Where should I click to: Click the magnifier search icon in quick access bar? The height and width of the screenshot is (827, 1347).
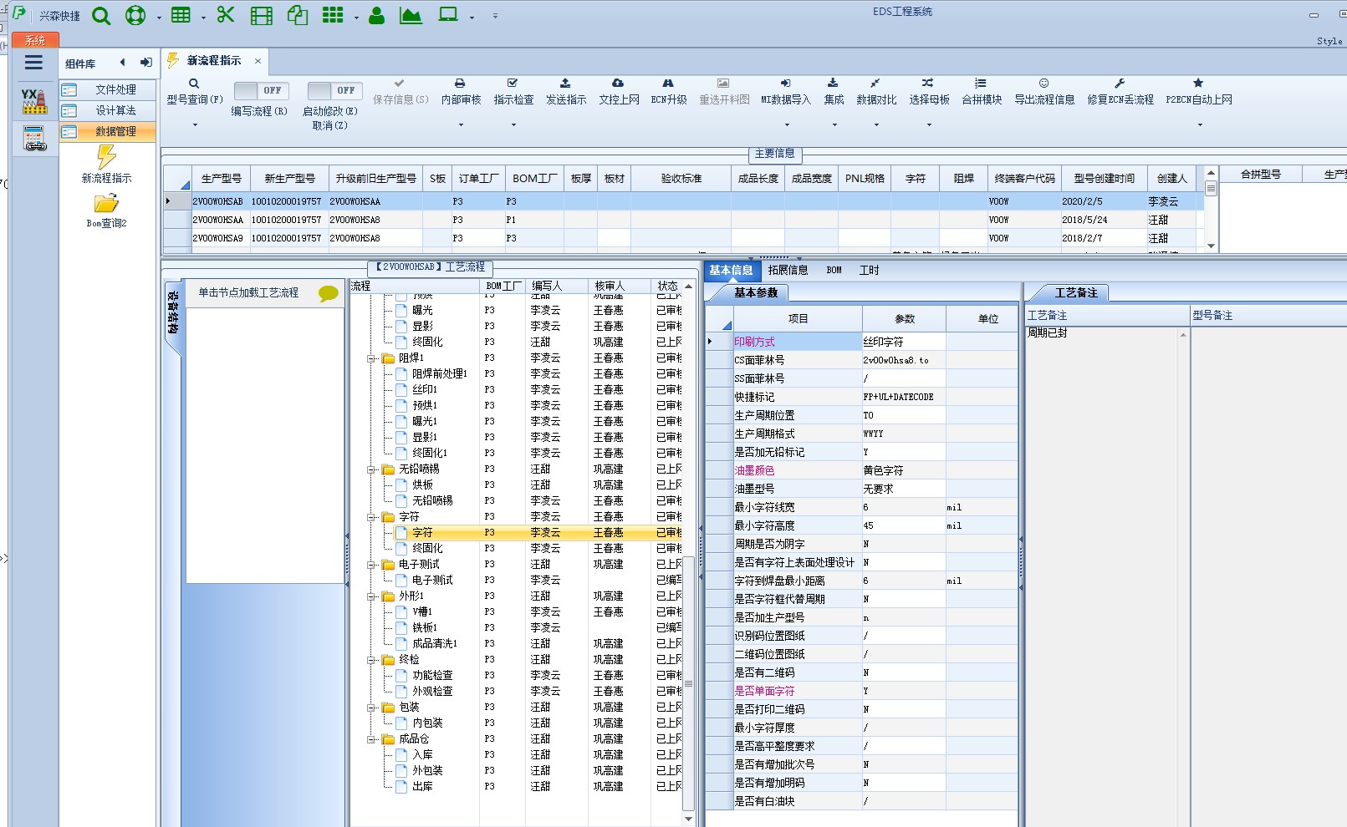coord(101,16)
